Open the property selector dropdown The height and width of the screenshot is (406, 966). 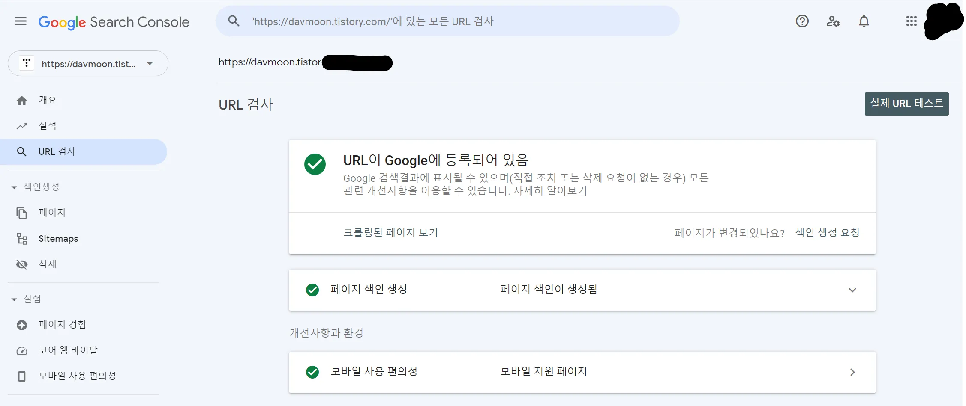pos(149,63)
